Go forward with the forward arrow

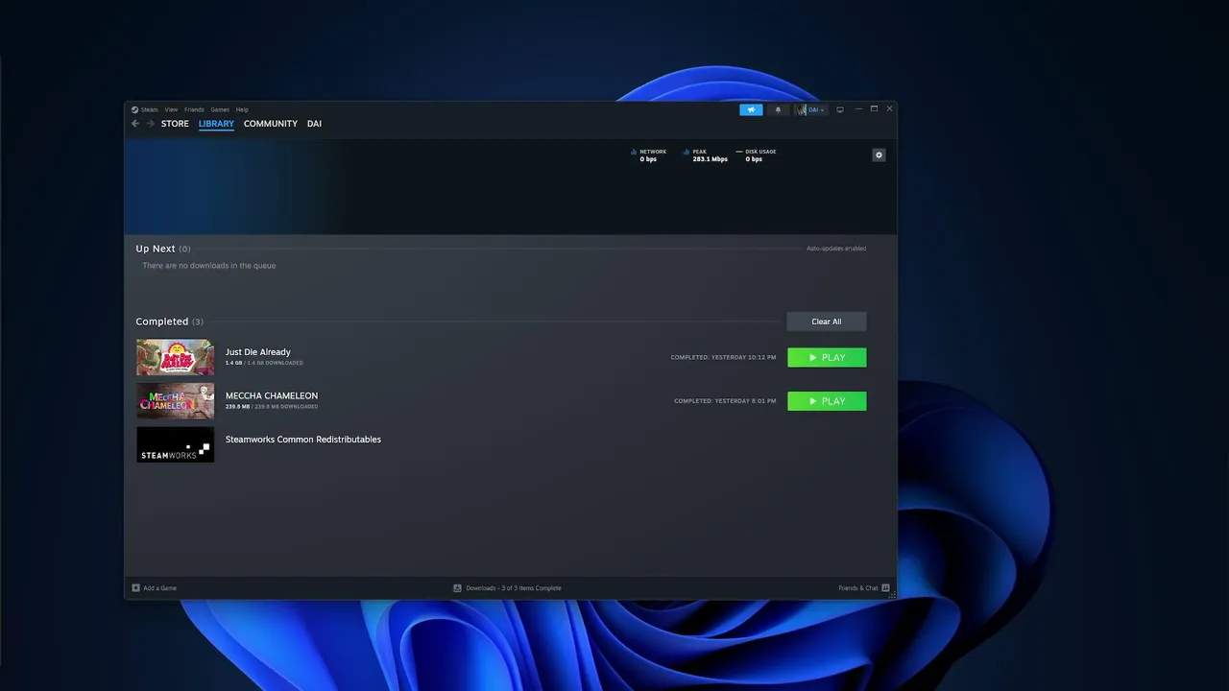click(150, 124)
